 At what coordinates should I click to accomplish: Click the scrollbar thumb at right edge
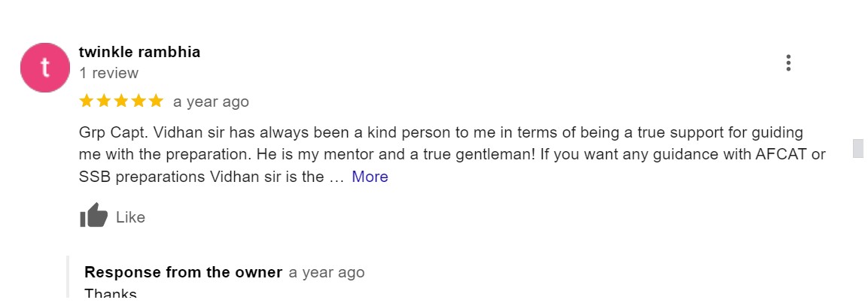click(x=857, y=148)
